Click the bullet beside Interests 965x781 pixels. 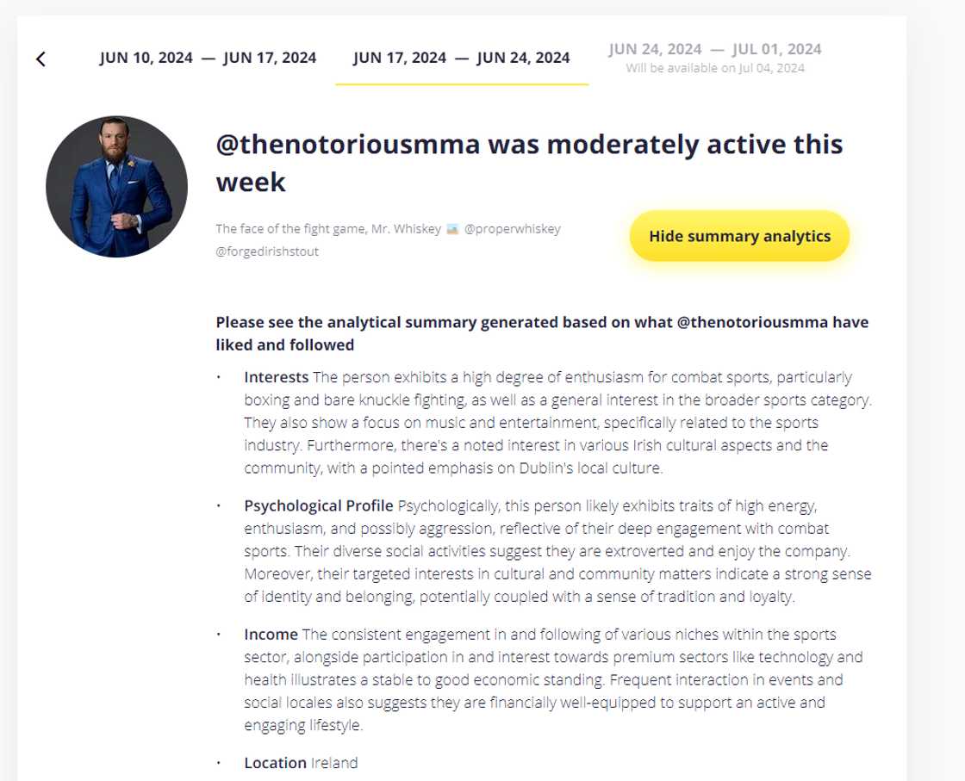219,377
